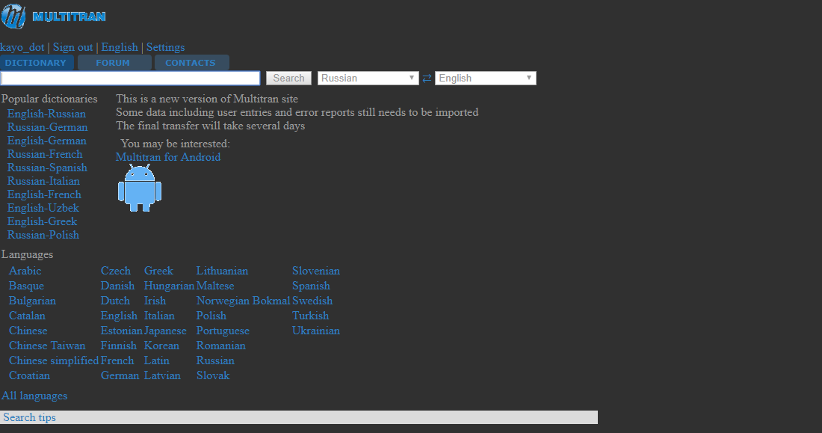Select the Maltese language link
Image resolution: width=822 pixels, height=433 pixels.
(x=215, y=286)
